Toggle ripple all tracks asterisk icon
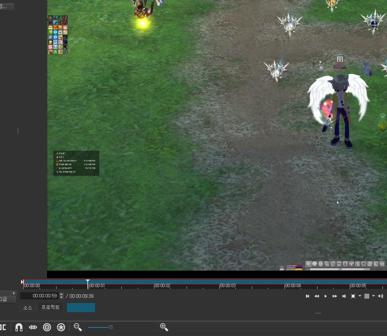387x336 pixels. tap(61, 327)
